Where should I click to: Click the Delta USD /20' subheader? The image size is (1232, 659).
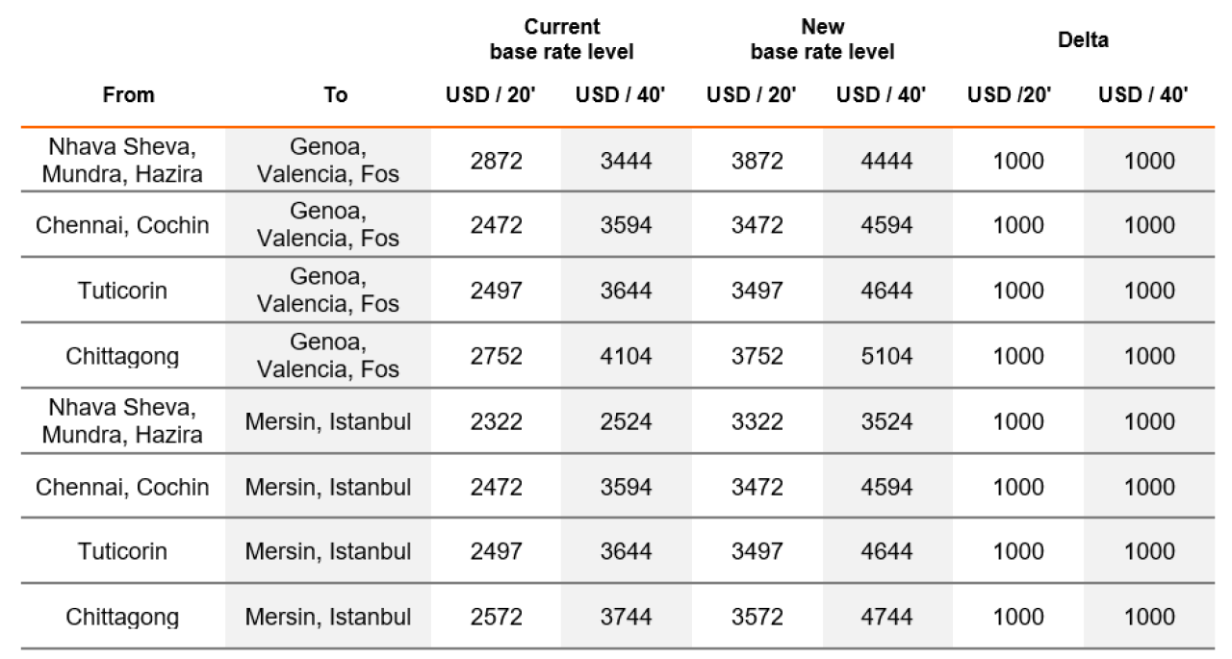coord(1009,94)
